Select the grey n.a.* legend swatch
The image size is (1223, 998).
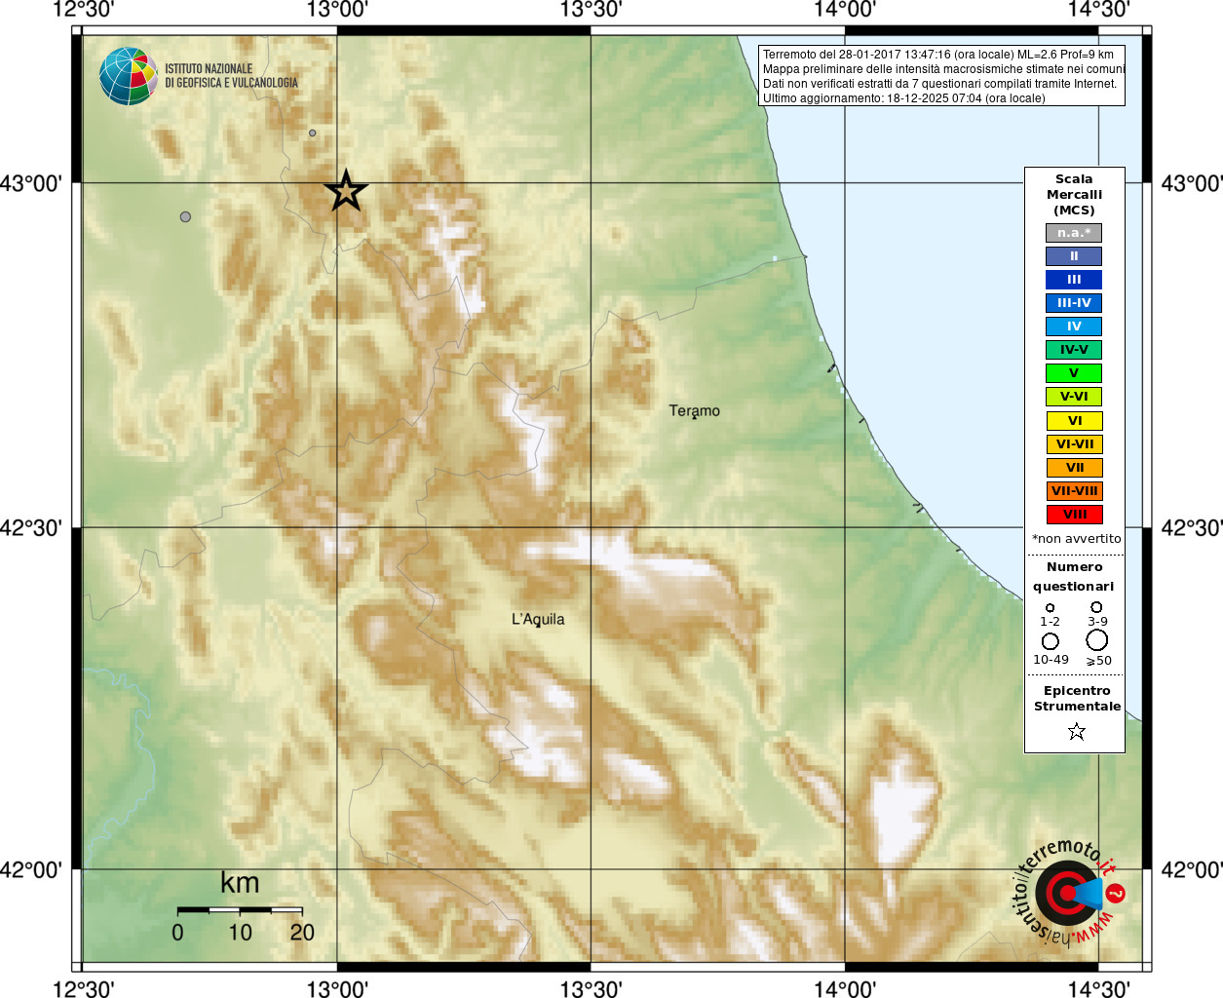click(1074, 233)
